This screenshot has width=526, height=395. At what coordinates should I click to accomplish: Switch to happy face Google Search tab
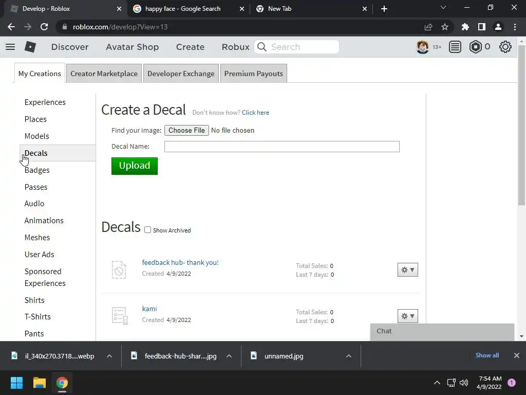183,9
